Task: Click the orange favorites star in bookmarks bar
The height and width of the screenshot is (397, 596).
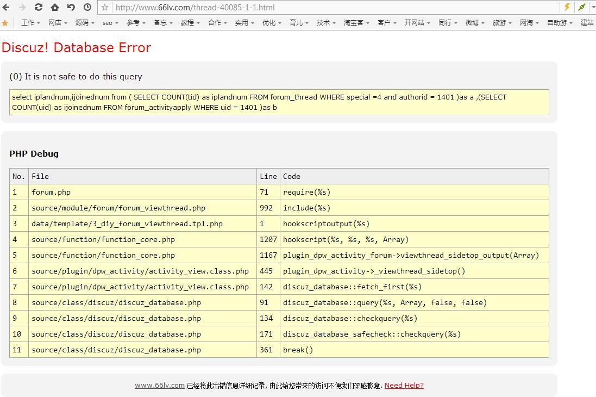Action: click(x=5, y=23)
